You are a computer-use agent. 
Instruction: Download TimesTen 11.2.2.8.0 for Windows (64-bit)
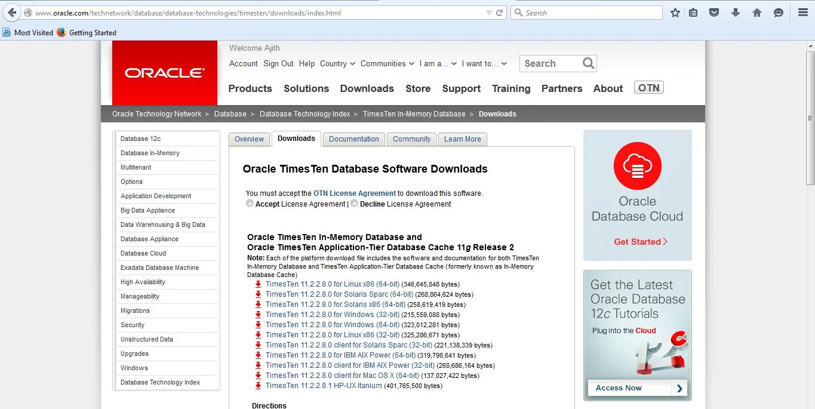(x=333, y=325)
